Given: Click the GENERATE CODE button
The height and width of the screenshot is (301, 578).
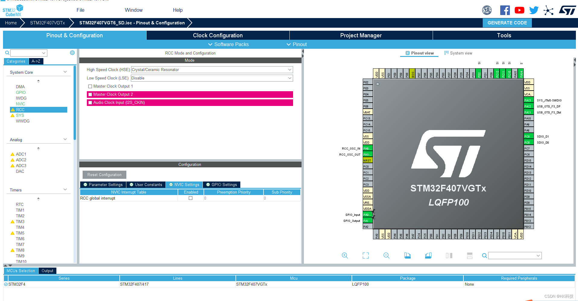Looking at the screenshot, I should [507, 23].
